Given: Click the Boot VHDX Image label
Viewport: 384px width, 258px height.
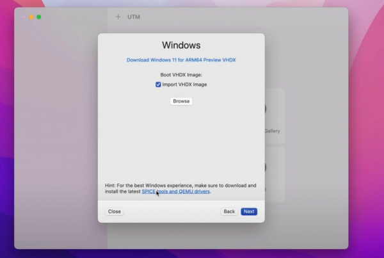Looking at the screenshot, I should tap(181, 75).
